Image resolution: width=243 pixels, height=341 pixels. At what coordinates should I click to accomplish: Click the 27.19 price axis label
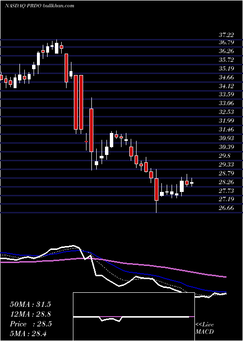(226, 199)
